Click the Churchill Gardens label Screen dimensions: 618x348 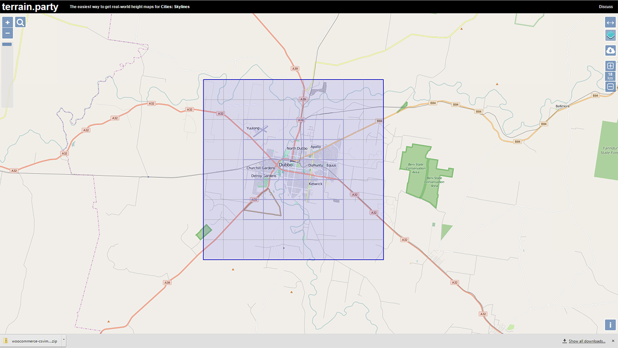click(261, 168)
